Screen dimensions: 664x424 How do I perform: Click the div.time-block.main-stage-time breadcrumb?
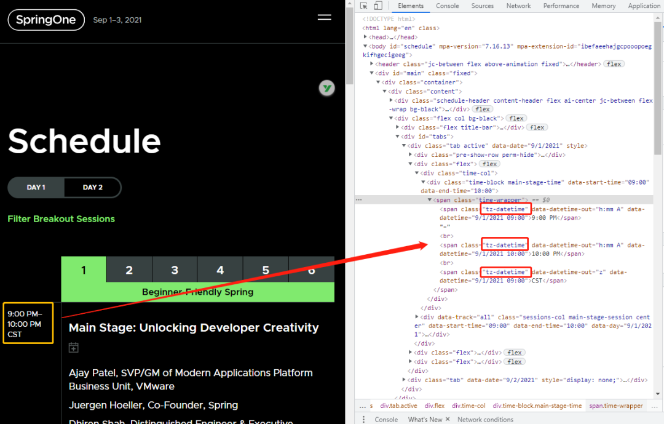tap(537, 406)
